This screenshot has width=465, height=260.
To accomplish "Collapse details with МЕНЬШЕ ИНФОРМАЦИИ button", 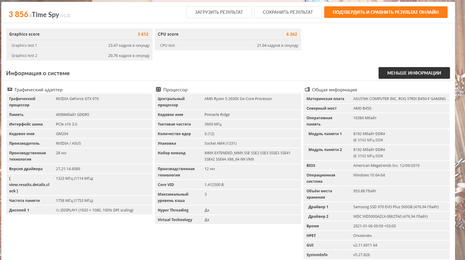I will pos(414,73).
